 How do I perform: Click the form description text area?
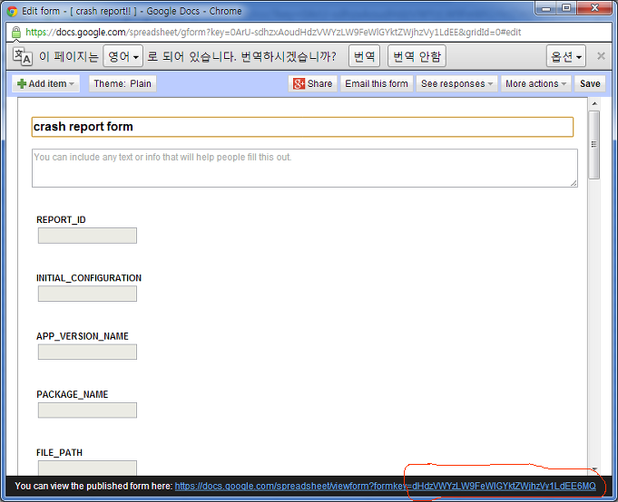(x=305, y=168)
